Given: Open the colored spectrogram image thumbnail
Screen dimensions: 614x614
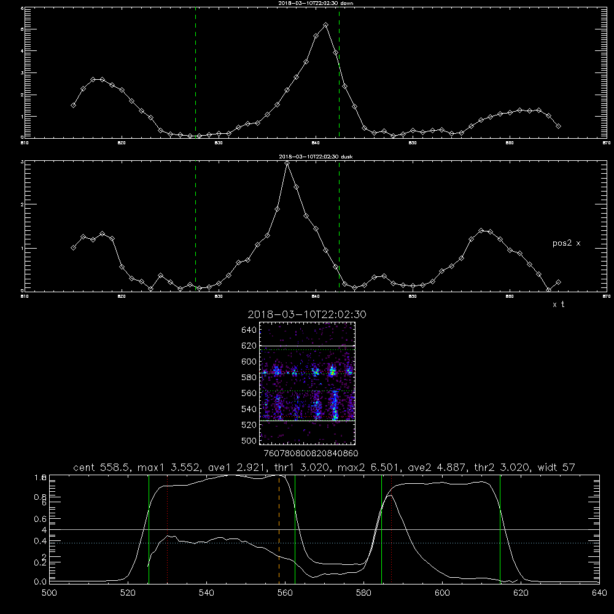Looking at the screenshot, I should (x=307, y=383).
